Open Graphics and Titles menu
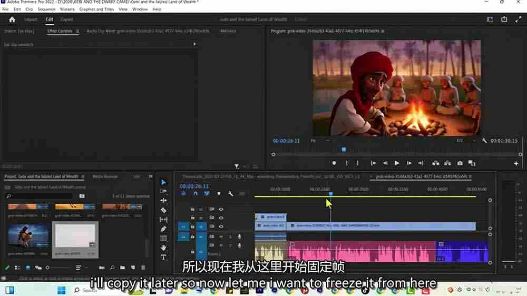This screenshot has height=296, width=527. 96,9
